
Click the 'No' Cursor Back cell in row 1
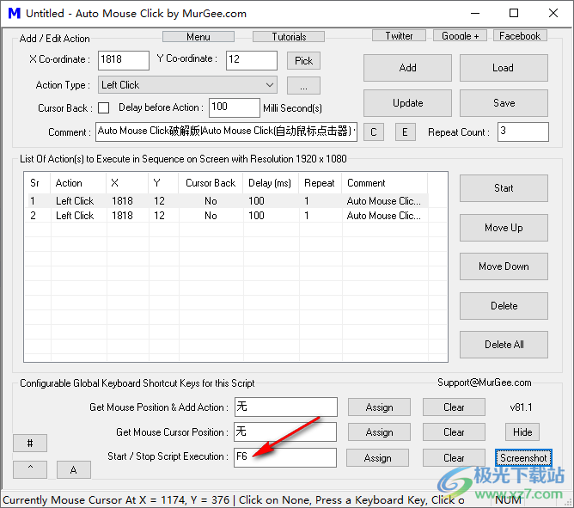(211, 201)
